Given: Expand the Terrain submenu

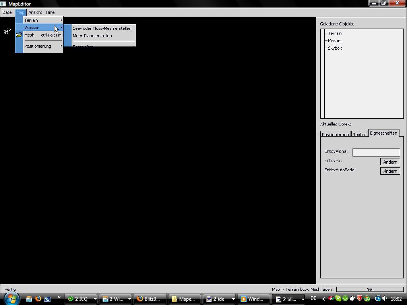Looking at the screenshot, I should coord(39,20).
